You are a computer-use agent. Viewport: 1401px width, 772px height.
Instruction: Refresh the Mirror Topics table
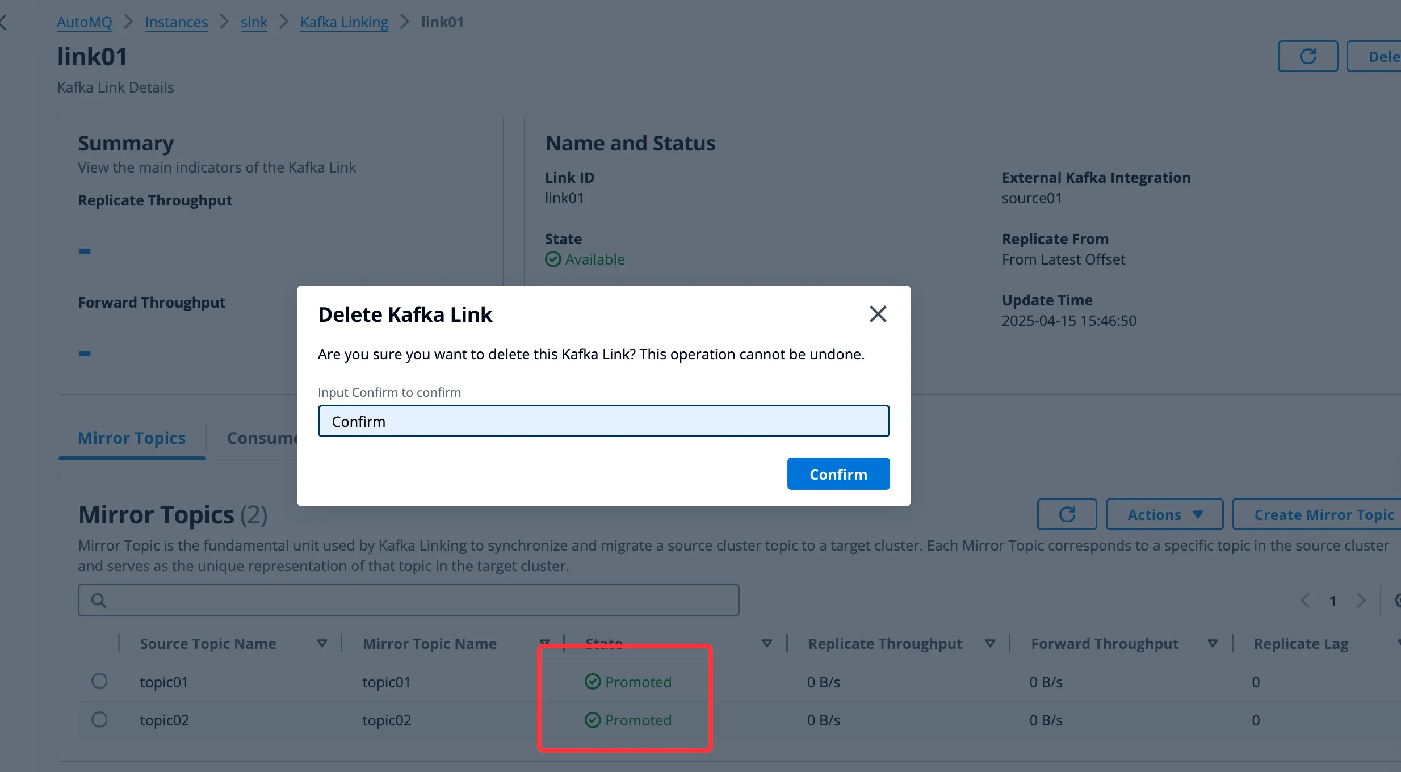point(1066,514)
